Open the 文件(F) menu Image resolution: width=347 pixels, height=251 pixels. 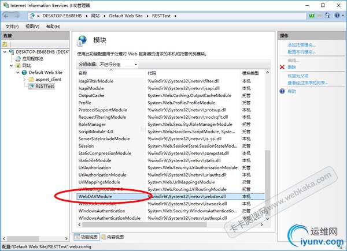click(12, 27)
